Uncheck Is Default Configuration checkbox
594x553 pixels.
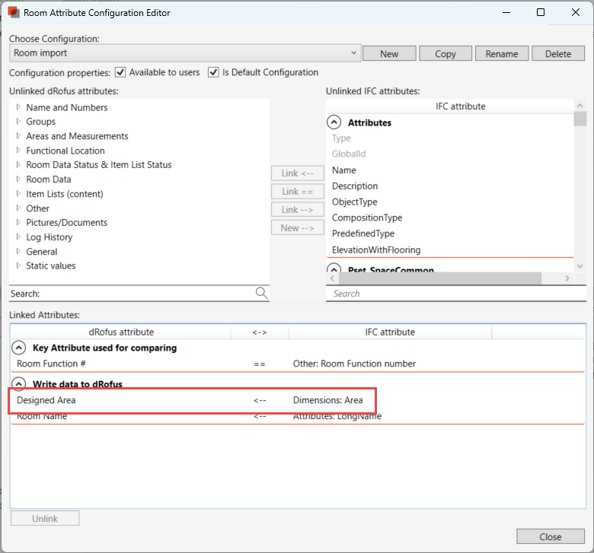click(213, 73)
